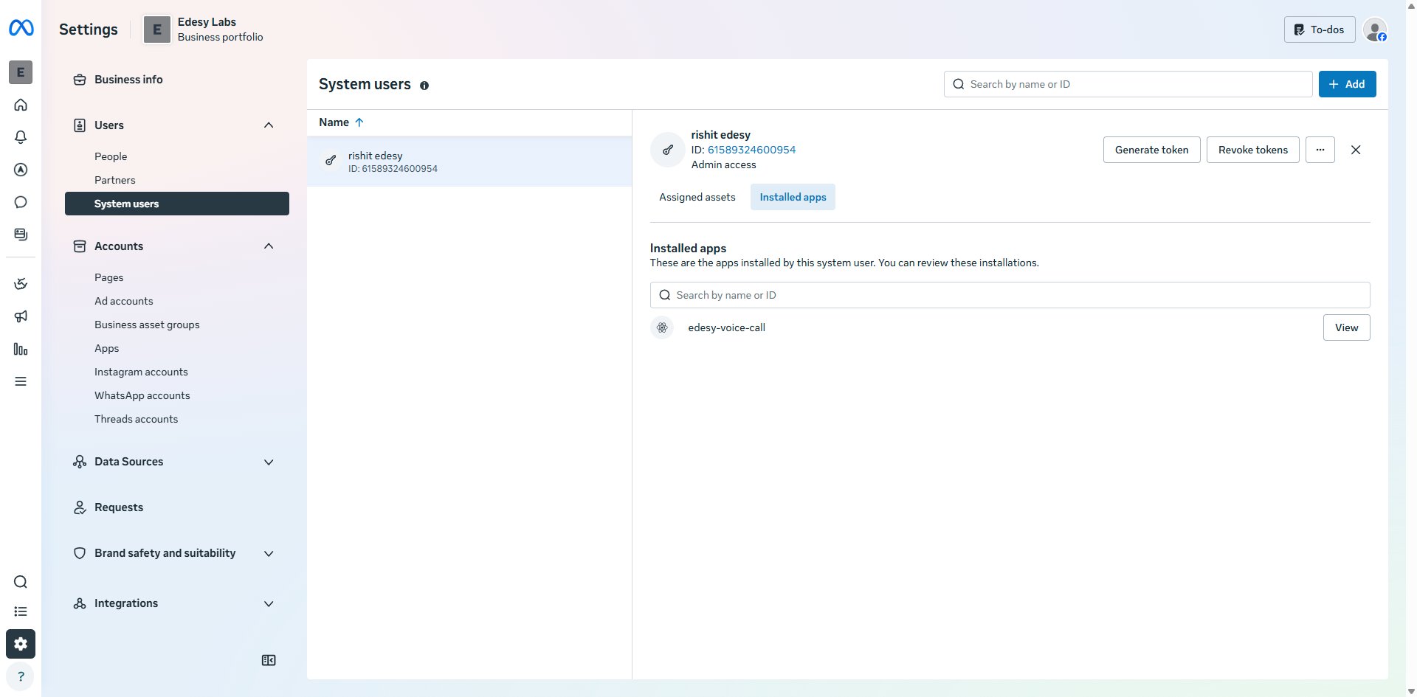Click the Add system user button
Image resolution: width=1417 pixels, height=697 pixels.
click(x=1347, y=84)
